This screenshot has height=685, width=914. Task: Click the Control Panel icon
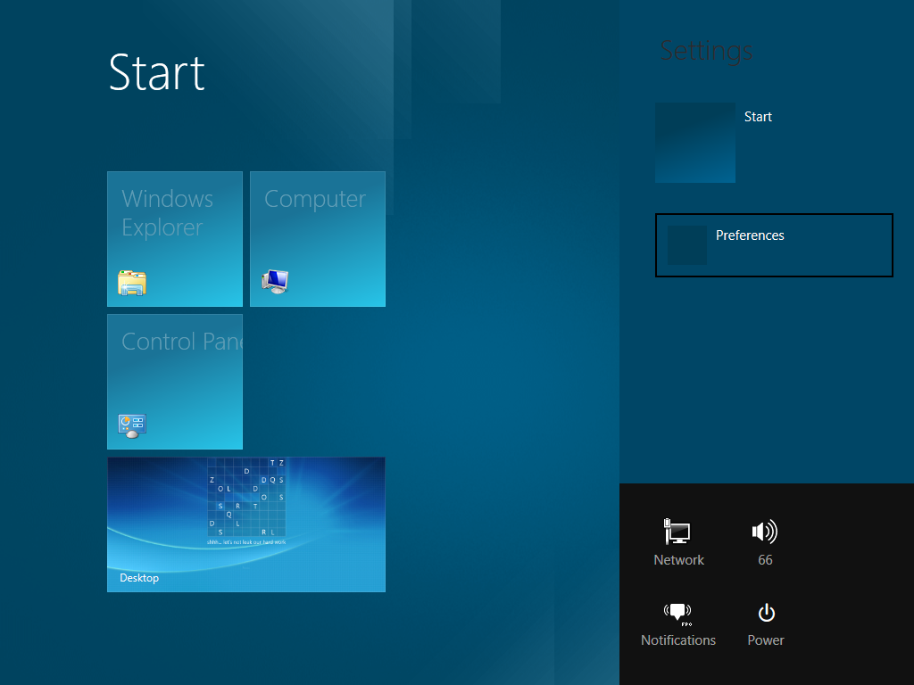point(132,425)
